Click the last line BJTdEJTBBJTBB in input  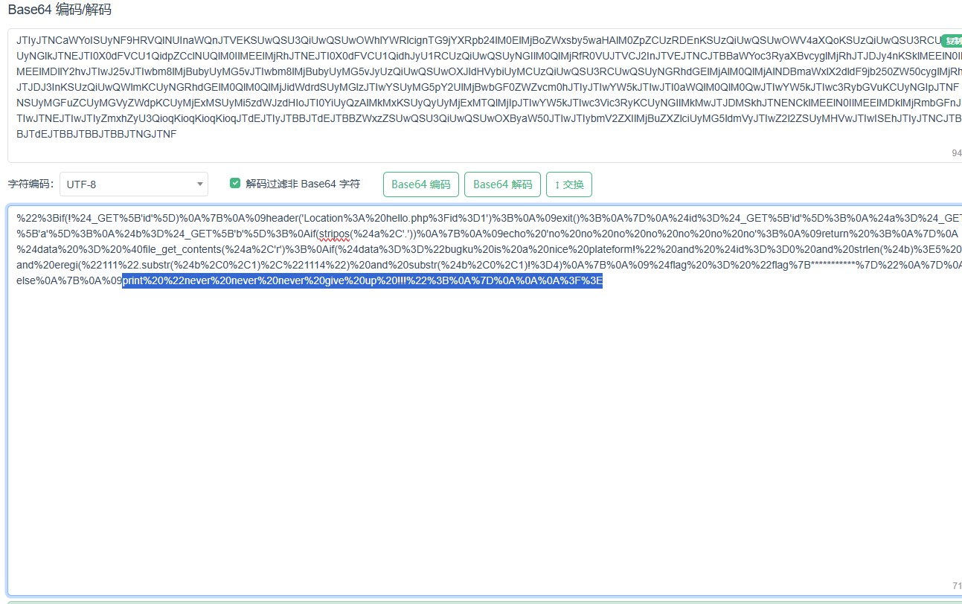(x=96, y=134)
